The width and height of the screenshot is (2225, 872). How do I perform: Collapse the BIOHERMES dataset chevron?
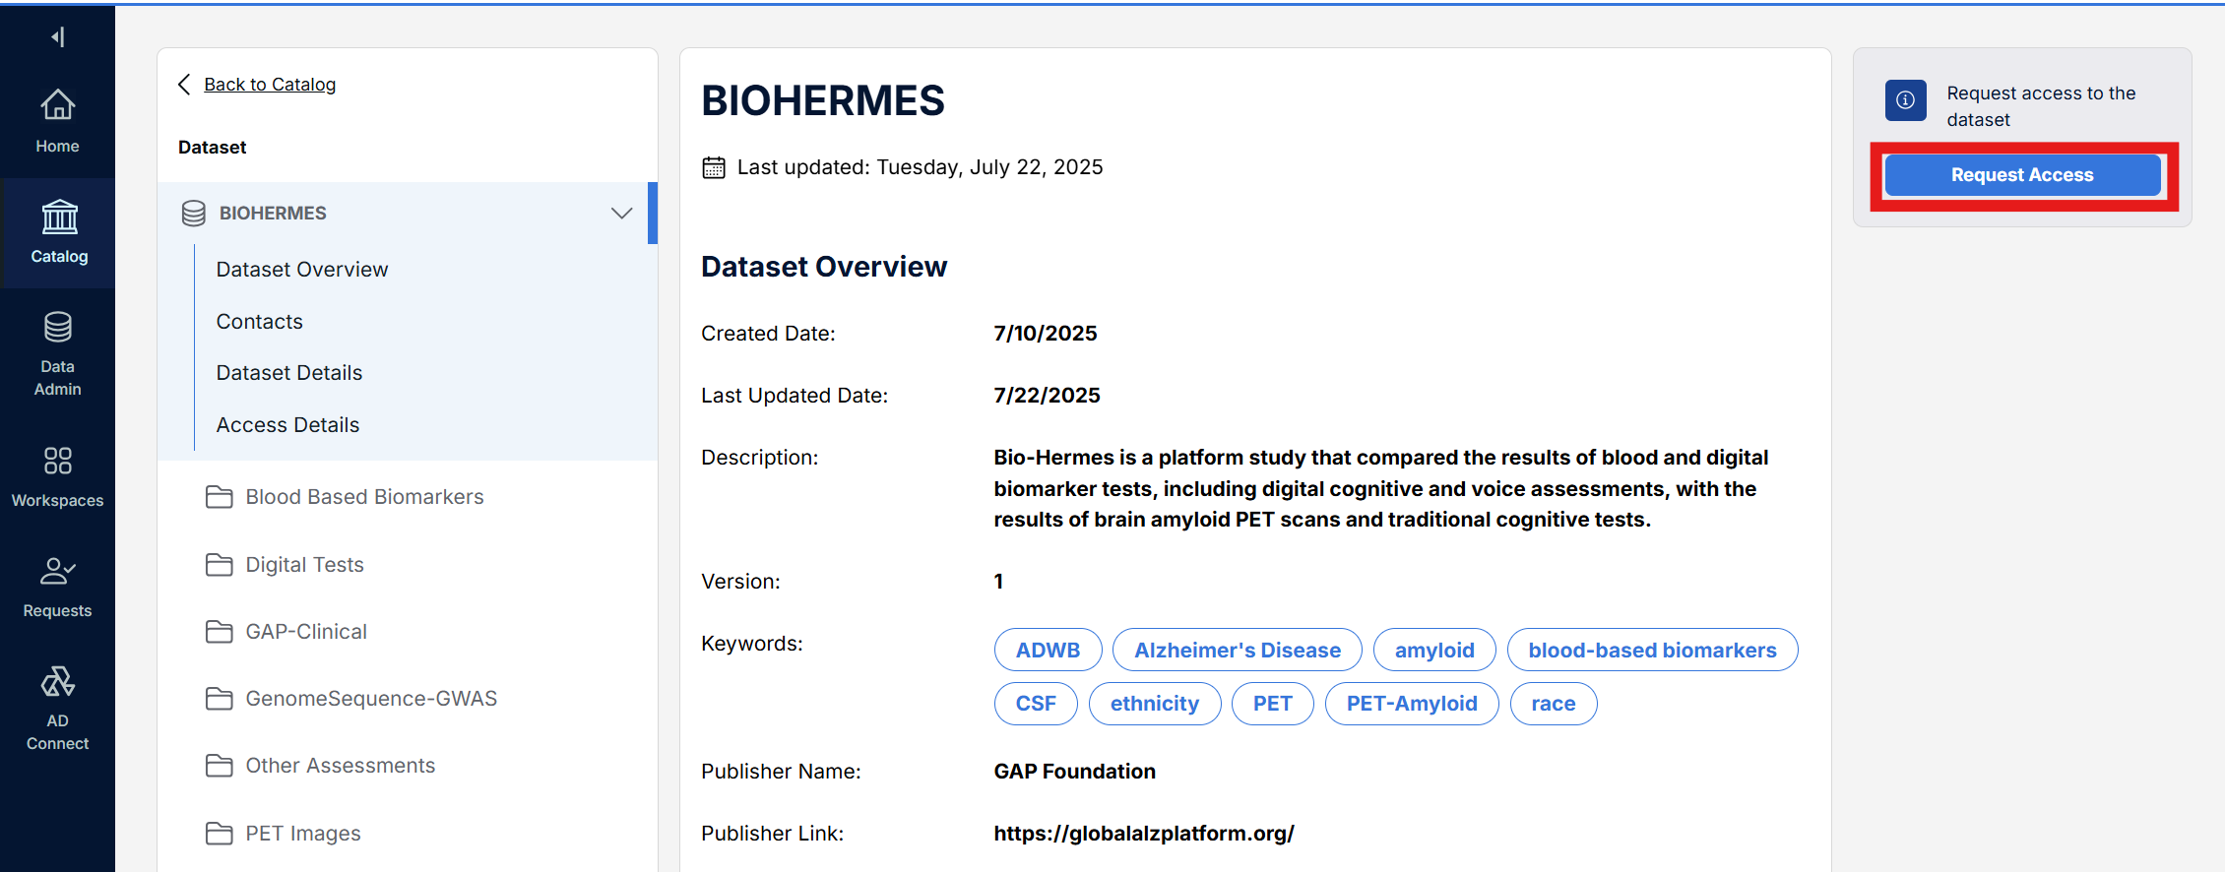621,214
